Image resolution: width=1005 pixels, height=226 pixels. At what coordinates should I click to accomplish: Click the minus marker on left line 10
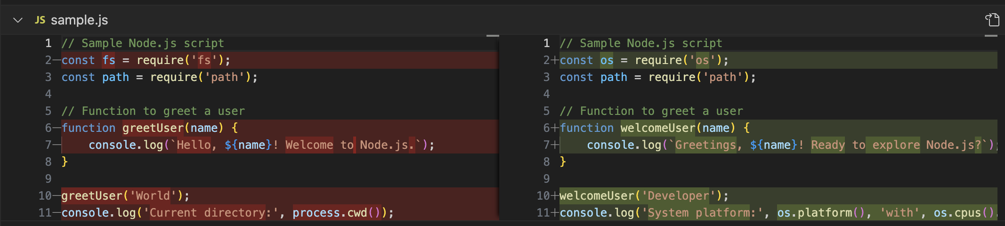(57, 196)
